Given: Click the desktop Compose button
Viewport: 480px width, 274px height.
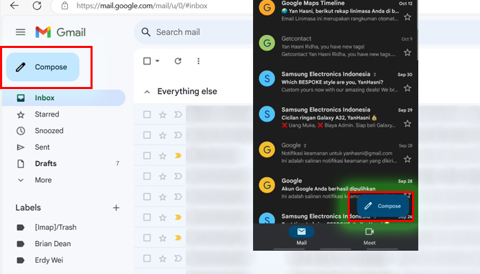Looking at the screenshot, I should click(x=43, y=67).
